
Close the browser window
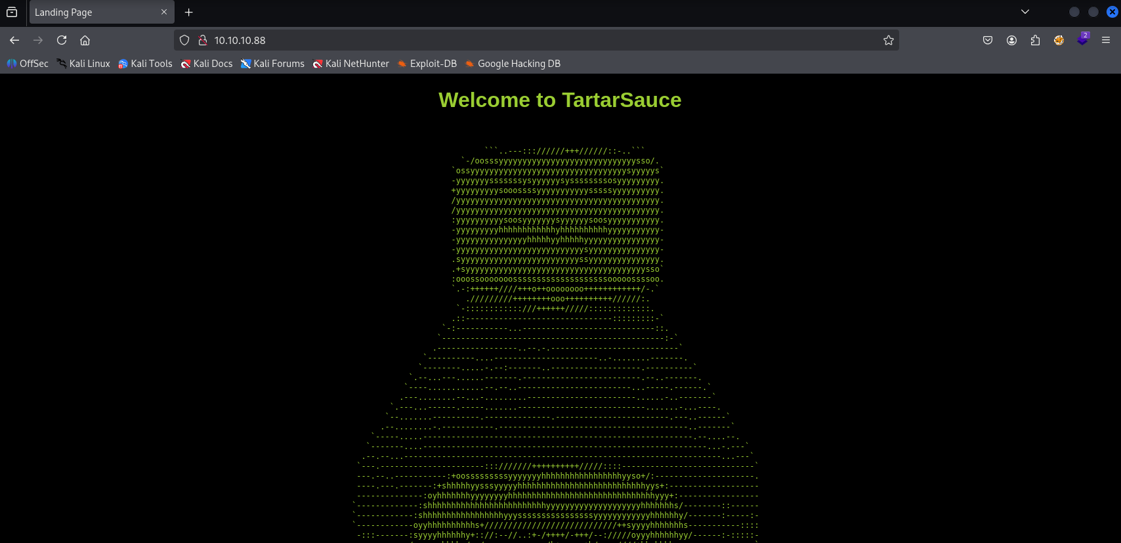point(1112,12)
